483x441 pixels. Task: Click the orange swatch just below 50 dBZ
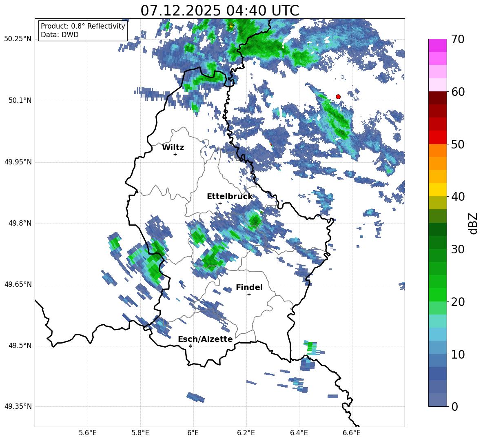(x=437, y=150)
